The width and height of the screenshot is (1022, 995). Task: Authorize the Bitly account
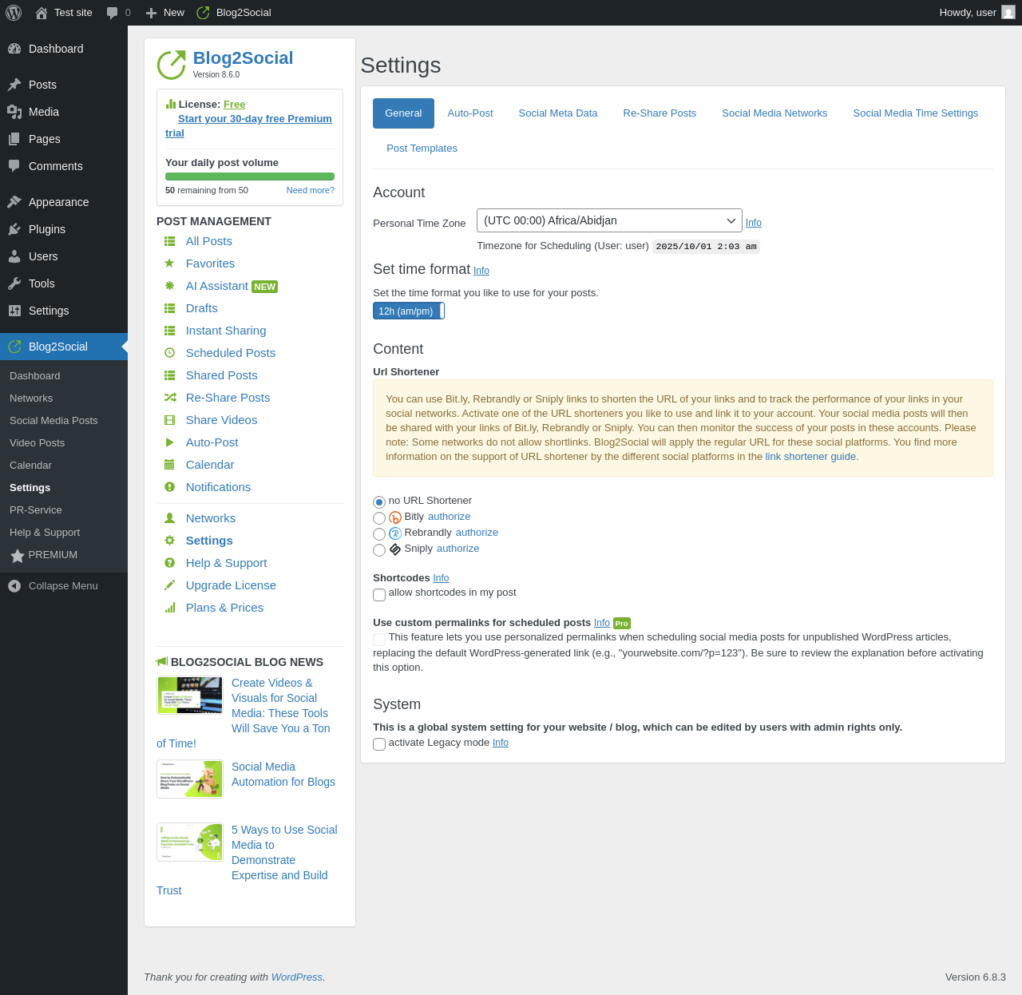tap(450, 517)
